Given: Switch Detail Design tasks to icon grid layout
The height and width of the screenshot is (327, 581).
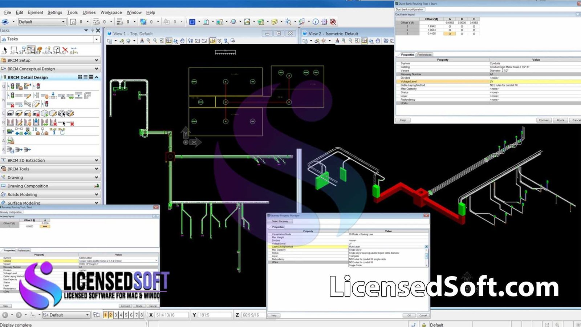Looking at the screenshot, I should click(x=80, y=77).
